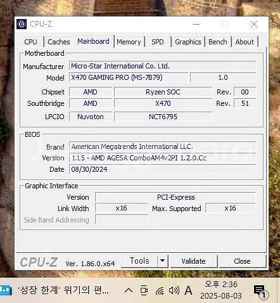Close CPU-Z with the title bar X

click(x=254, y=24)
